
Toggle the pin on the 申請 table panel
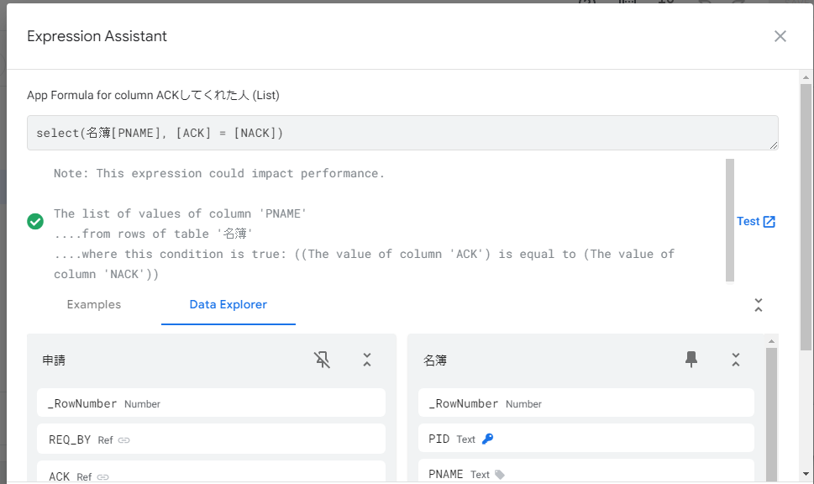[x=322, y=360]
